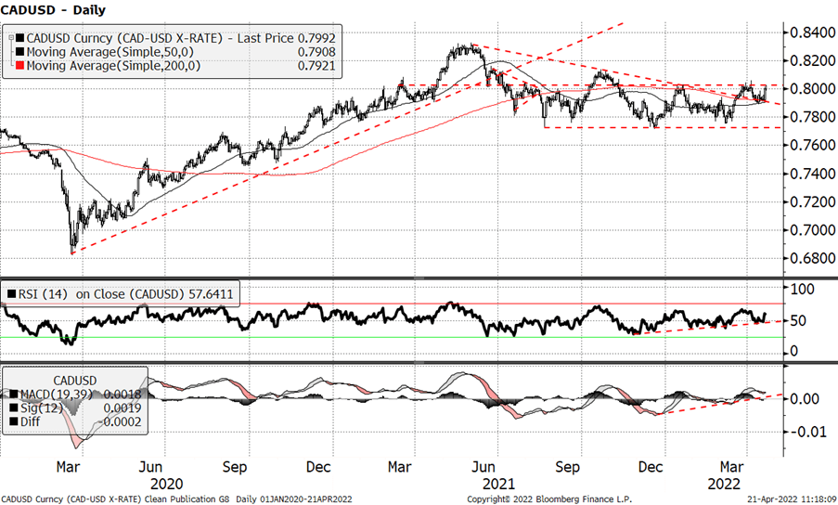Click the MACD value 0.0018
This screenshot has height=505, width=838.
pos(122,395)
